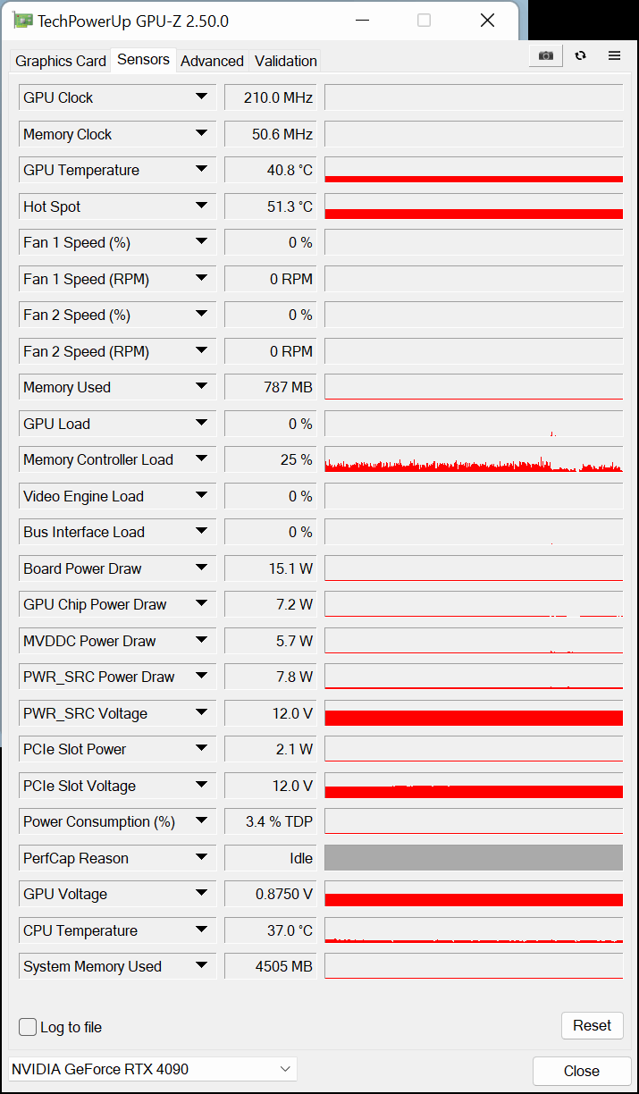Click the 40.8 °C GPU Temperature value

pos(271,170)
